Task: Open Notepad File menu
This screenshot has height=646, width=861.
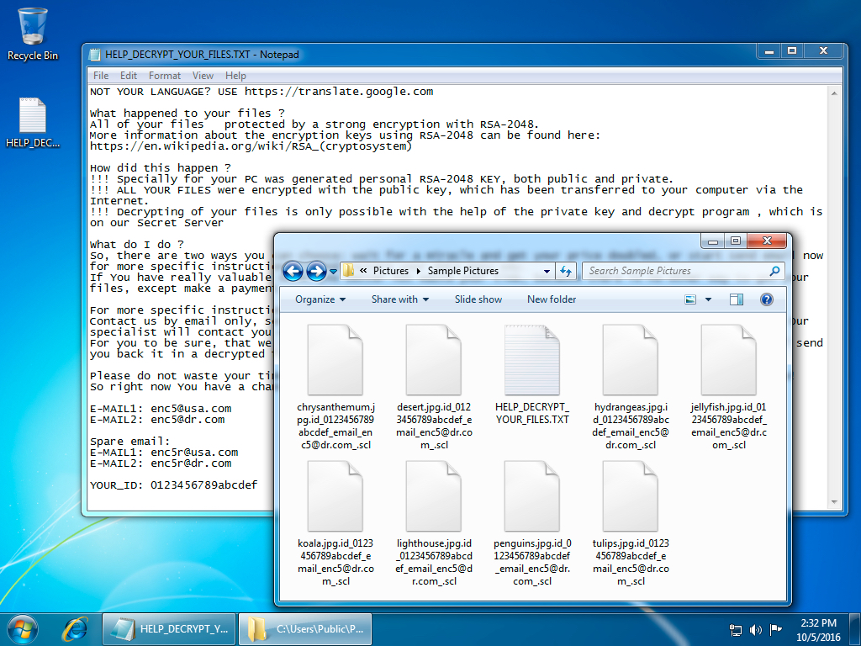Action: click(101, 75)
